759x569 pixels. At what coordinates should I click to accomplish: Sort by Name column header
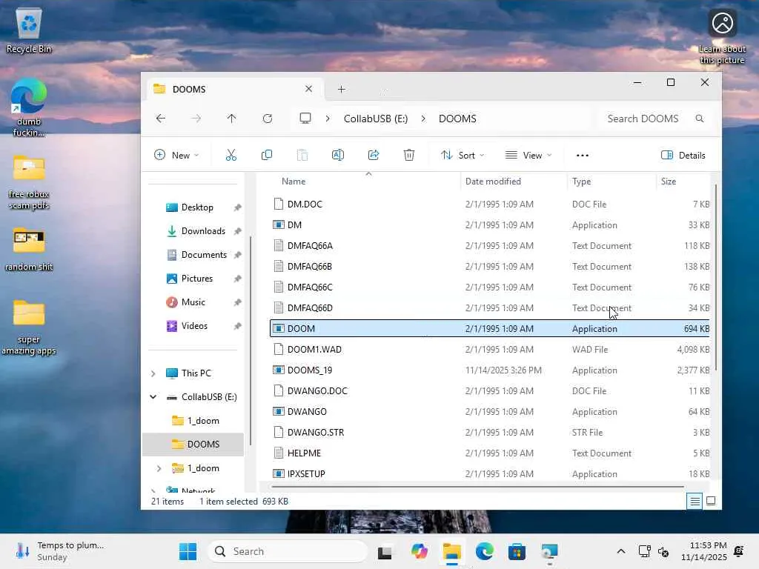click(x=294, y=182)
